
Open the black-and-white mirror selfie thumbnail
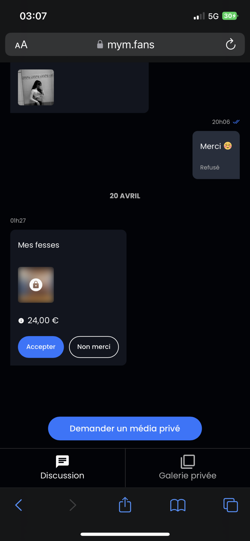point(36,87)
